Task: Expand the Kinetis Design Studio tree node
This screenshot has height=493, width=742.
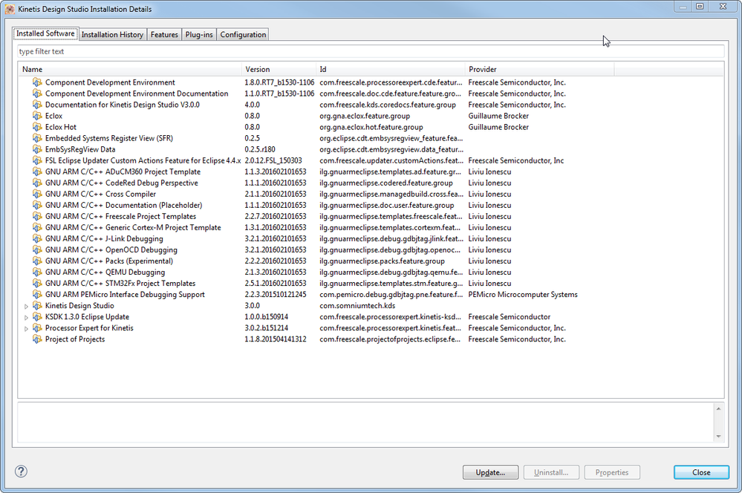Action: pyautogui.click(x=26, y=306)
